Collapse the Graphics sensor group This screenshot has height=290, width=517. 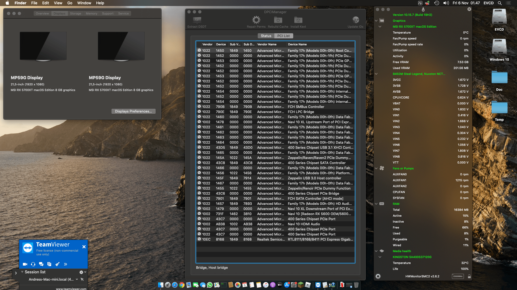coord(376,21)
